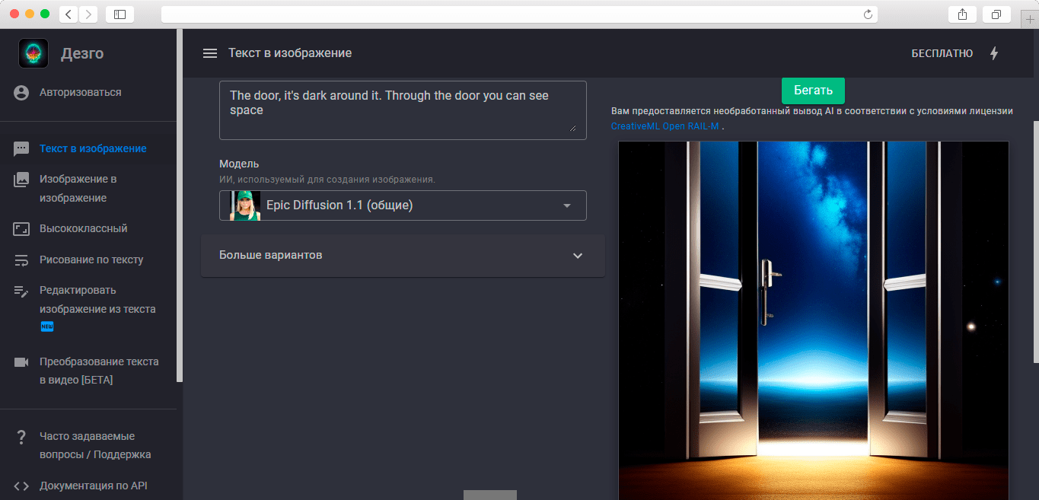This screenshot has height=500, width=1039.
Task: Click the model dropdown arrow
Action: click(x=566, y=205)
